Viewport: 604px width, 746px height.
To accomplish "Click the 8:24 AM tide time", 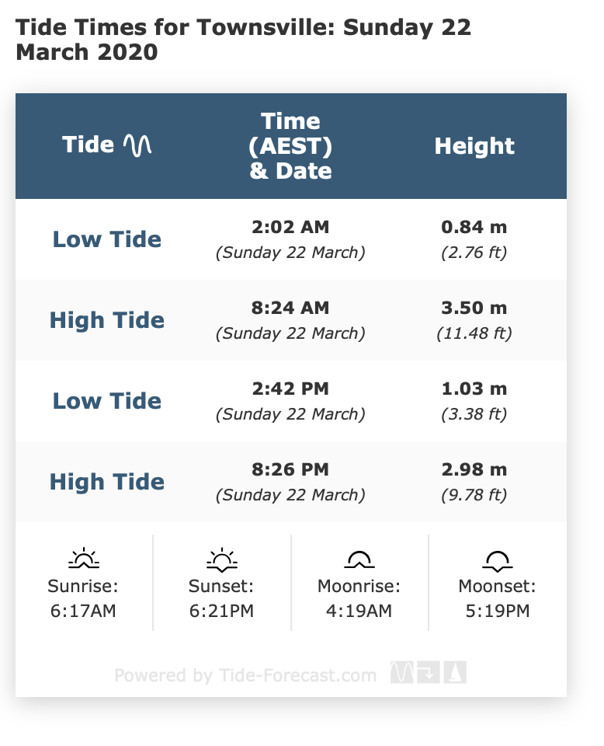I will (290, 308).
